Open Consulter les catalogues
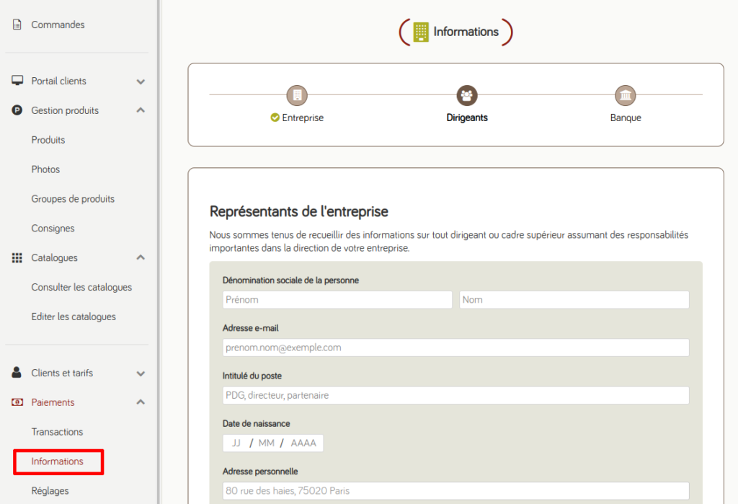 [x=81, y=287]
